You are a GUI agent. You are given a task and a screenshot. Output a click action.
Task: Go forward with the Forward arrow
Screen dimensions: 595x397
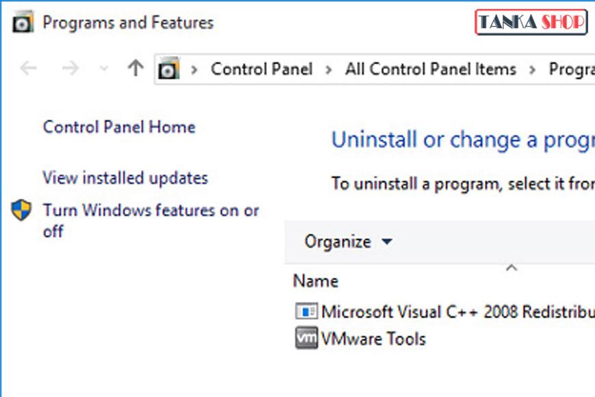(x=70, y=68)
